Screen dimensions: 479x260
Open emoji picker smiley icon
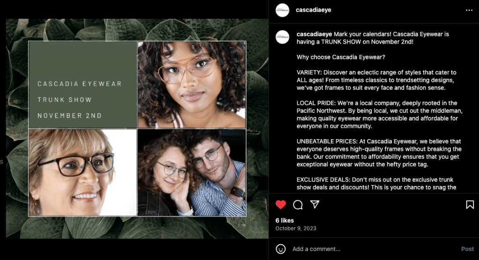coord(280,249)
